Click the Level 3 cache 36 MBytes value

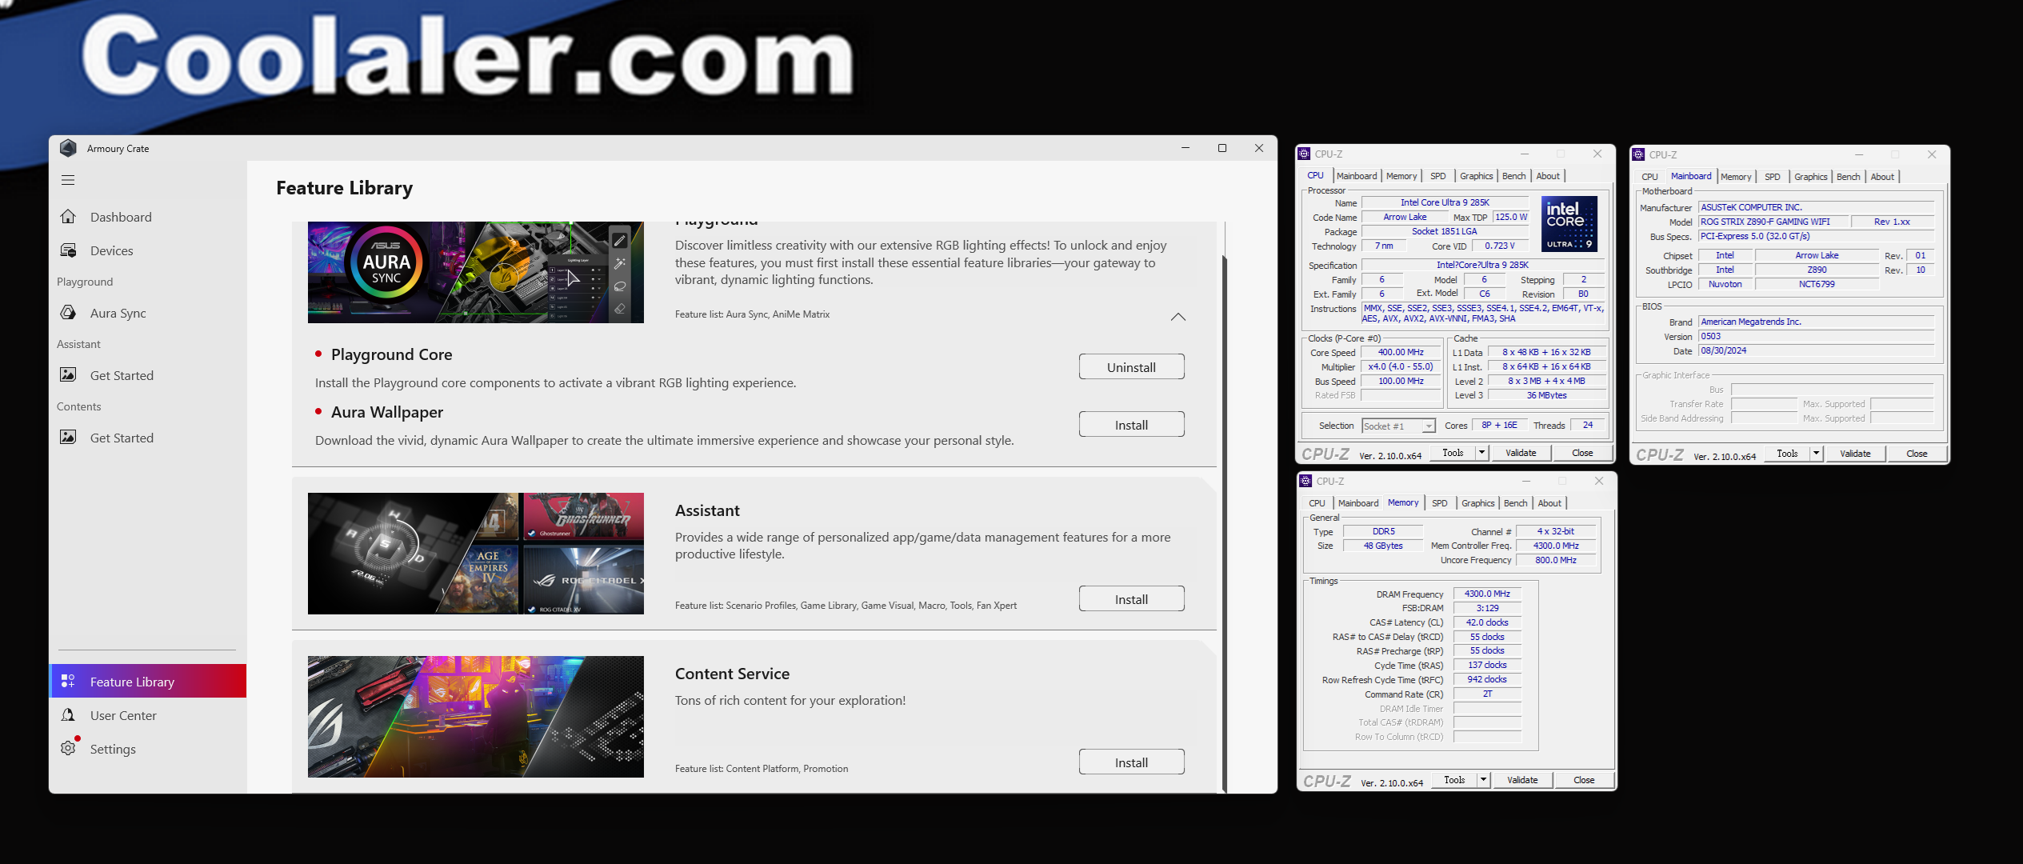tap(1546, 395)
